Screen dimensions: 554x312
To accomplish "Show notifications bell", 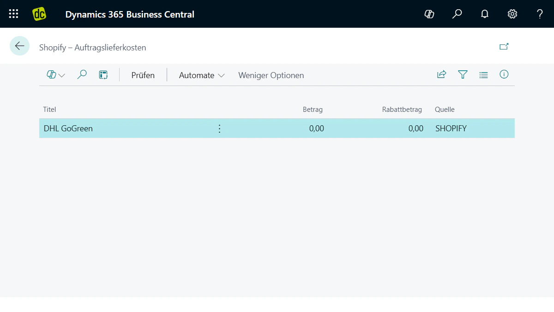I will (485, 14).
